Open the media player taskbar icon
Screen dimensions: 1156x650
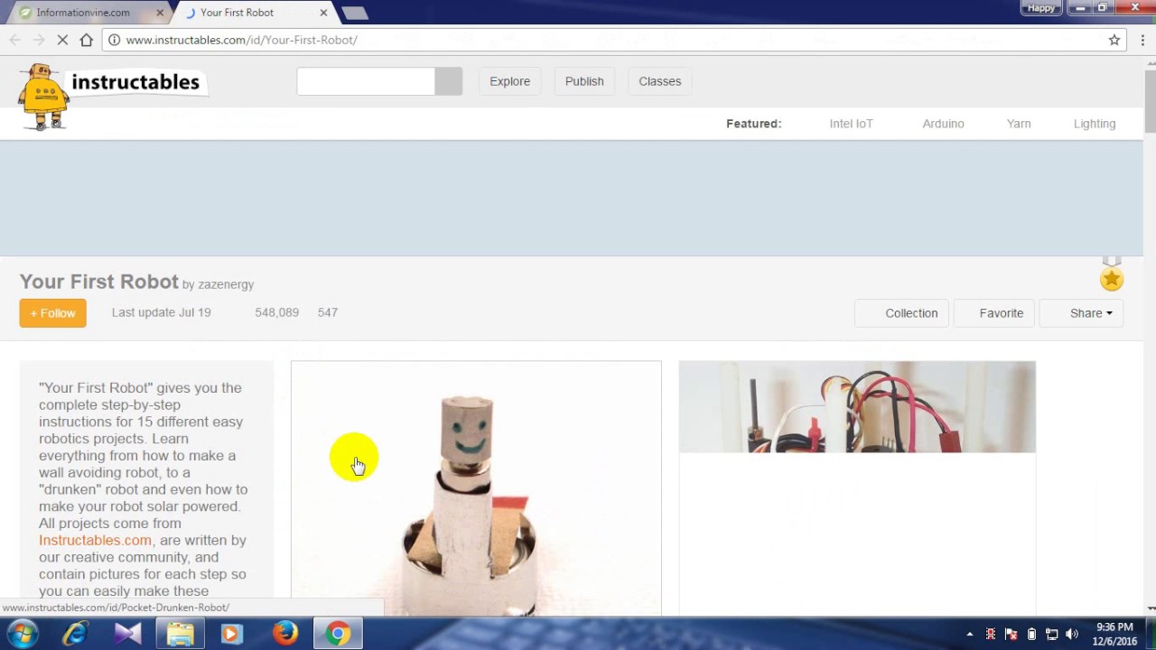[232, 634]
